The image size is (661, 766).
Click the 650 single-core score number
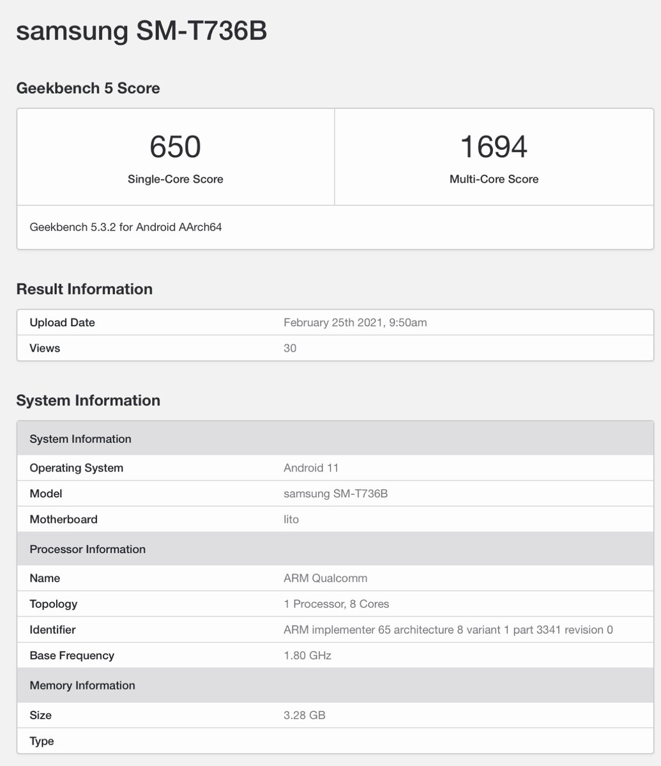(175, 147)
